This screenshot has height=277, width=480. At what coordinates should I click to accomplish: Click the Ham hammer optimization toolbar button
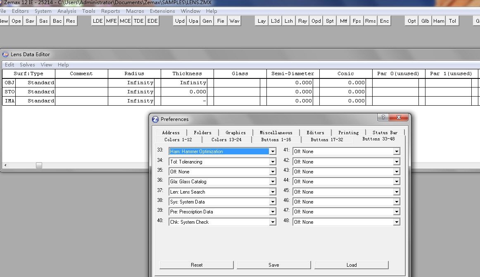coord(439,21)
